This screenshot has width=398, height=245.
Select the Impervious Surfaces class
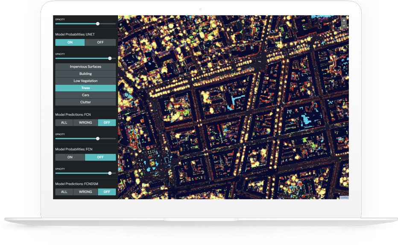[x=85, y=67]
